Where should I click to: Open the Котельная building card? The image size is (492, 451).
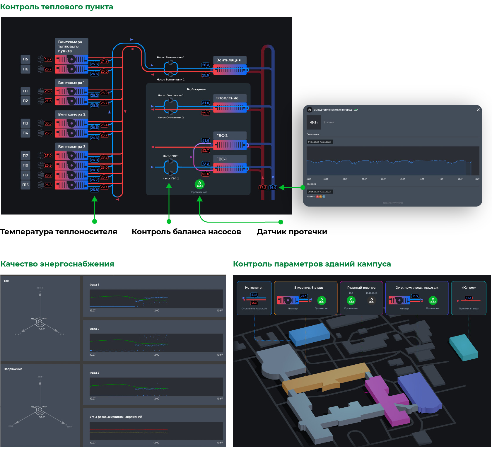click(254, 298)
